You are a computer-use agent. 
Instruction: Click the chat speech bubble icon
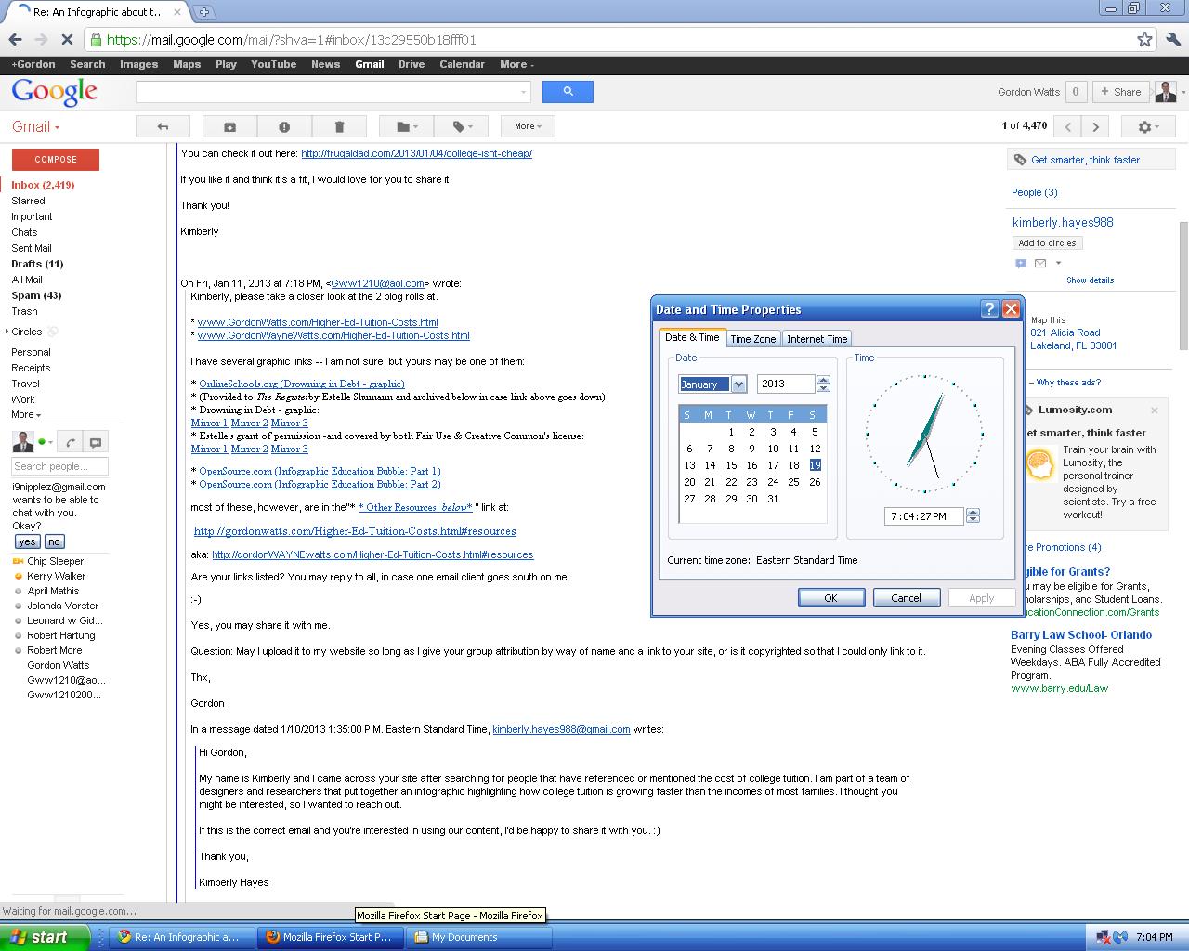[x=95, y=442]
